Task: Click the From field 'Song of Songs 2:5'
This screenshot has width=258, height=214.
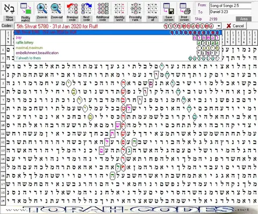Action: 230,5
